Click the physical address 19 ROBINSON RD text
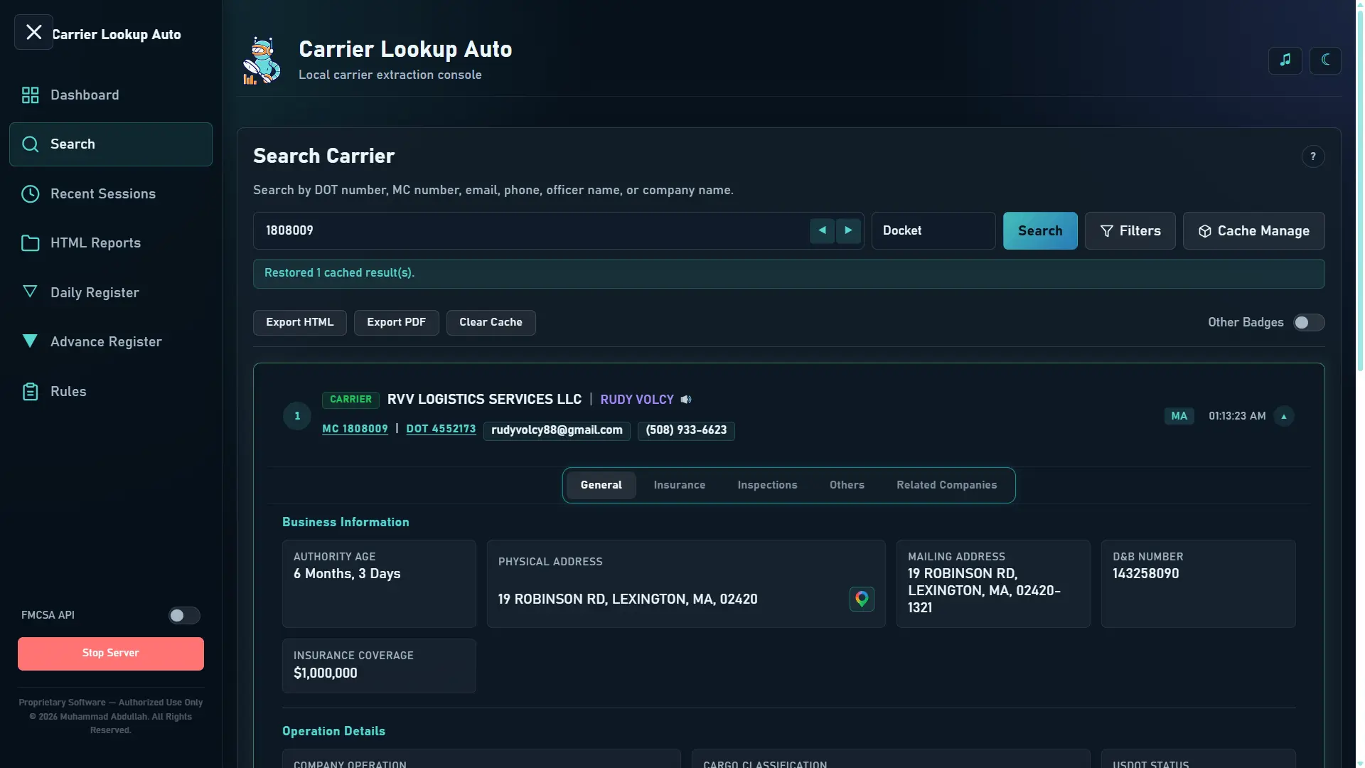The height and width of the screenshot is (768, 1365). 627,599
